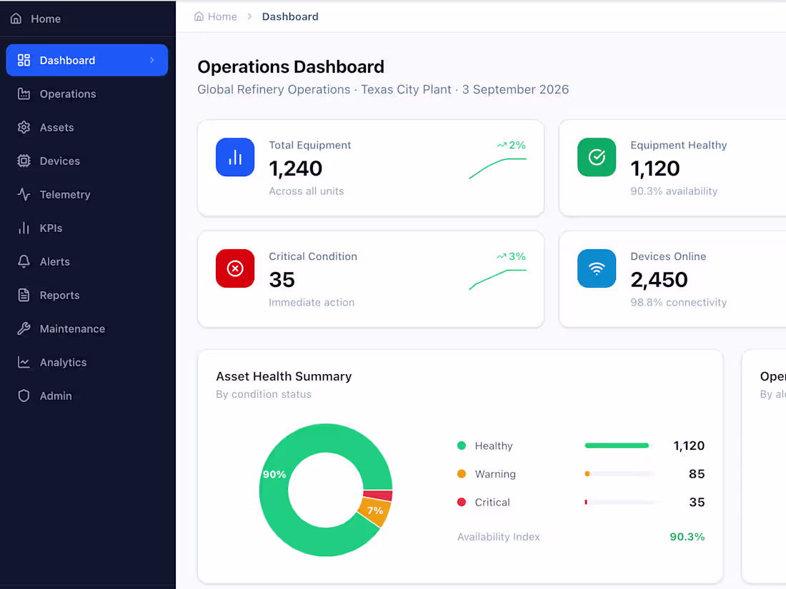Click the Critical Condition sparkline chart
Screen dimensions: 786x589
tap(498, 279)
